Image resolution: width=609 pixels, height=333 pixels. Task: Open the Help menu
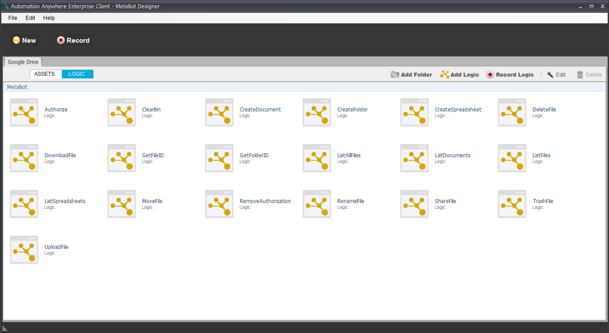click(49, 18)
